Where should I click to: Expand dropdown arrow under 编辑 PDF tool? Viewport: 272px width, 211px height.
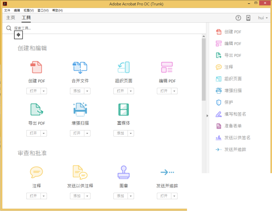point(174,91)
